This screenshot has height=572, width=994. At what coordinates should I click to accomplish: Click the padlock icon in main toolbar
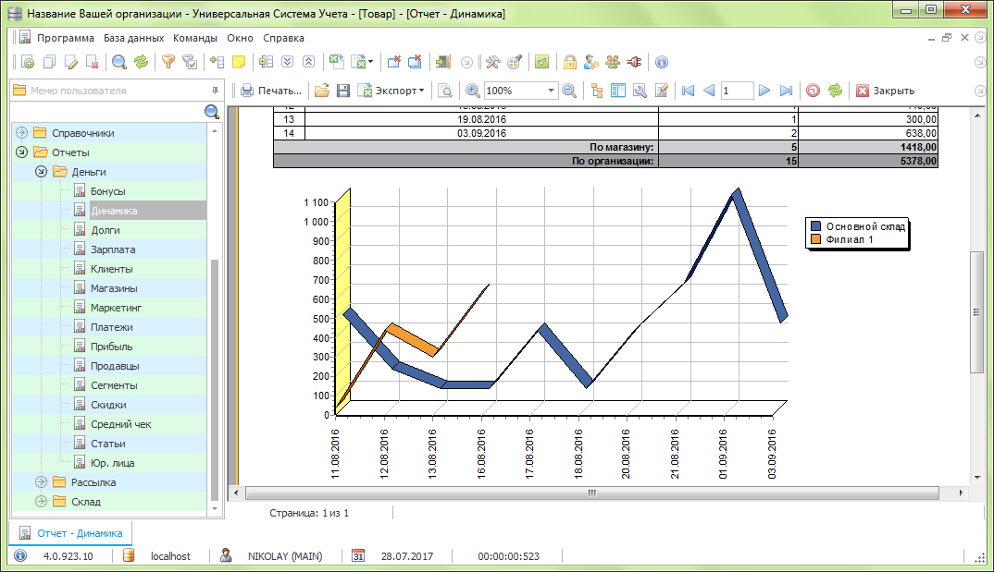pyautogui.click(x=570, y=62)
